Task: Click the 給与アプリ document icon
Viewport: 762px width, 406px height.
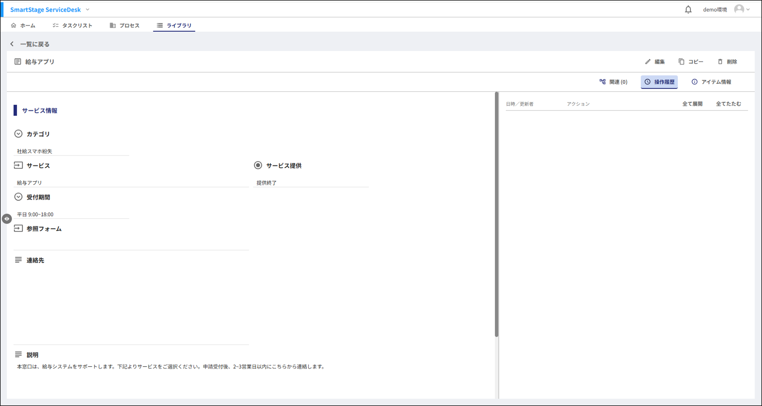Action: coord(18,62)
